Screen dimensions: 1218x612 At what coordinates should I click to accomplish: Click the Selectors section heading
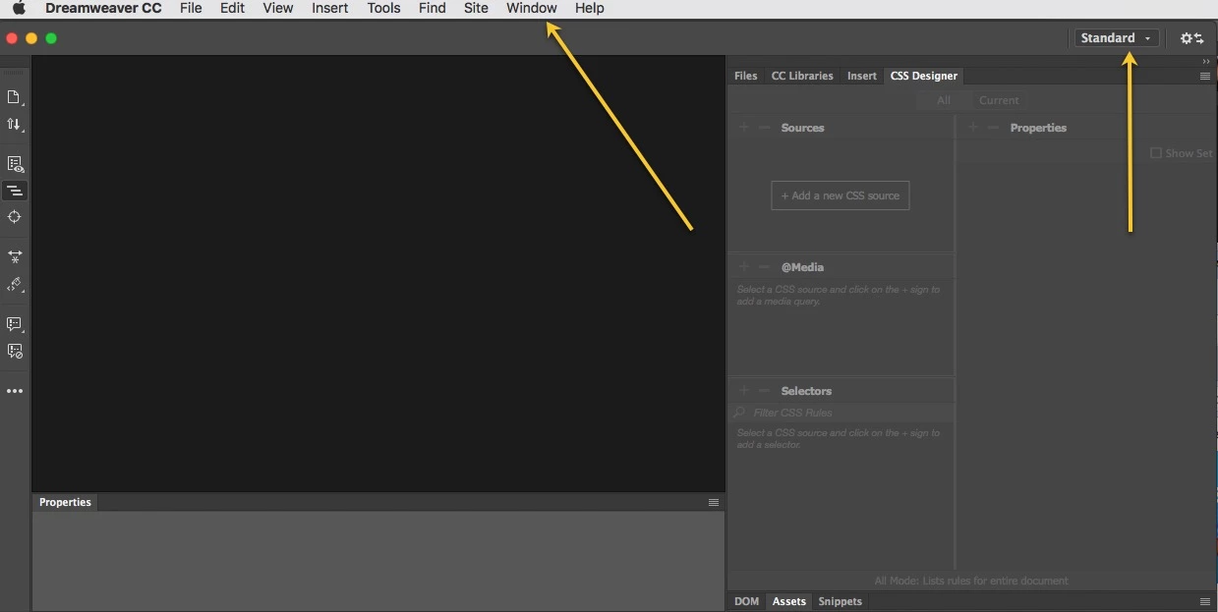pos(806,391)
